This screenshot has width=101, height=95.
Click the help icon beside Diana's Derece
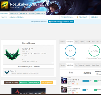(79, 89)
